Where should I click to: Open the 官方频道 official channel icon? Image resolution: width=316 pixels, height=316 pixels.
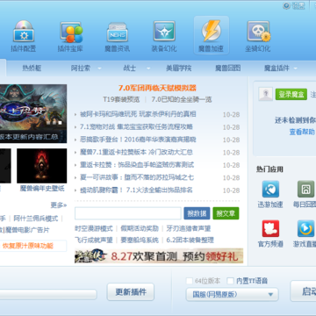pyautogui.click(x=270, y=228)
